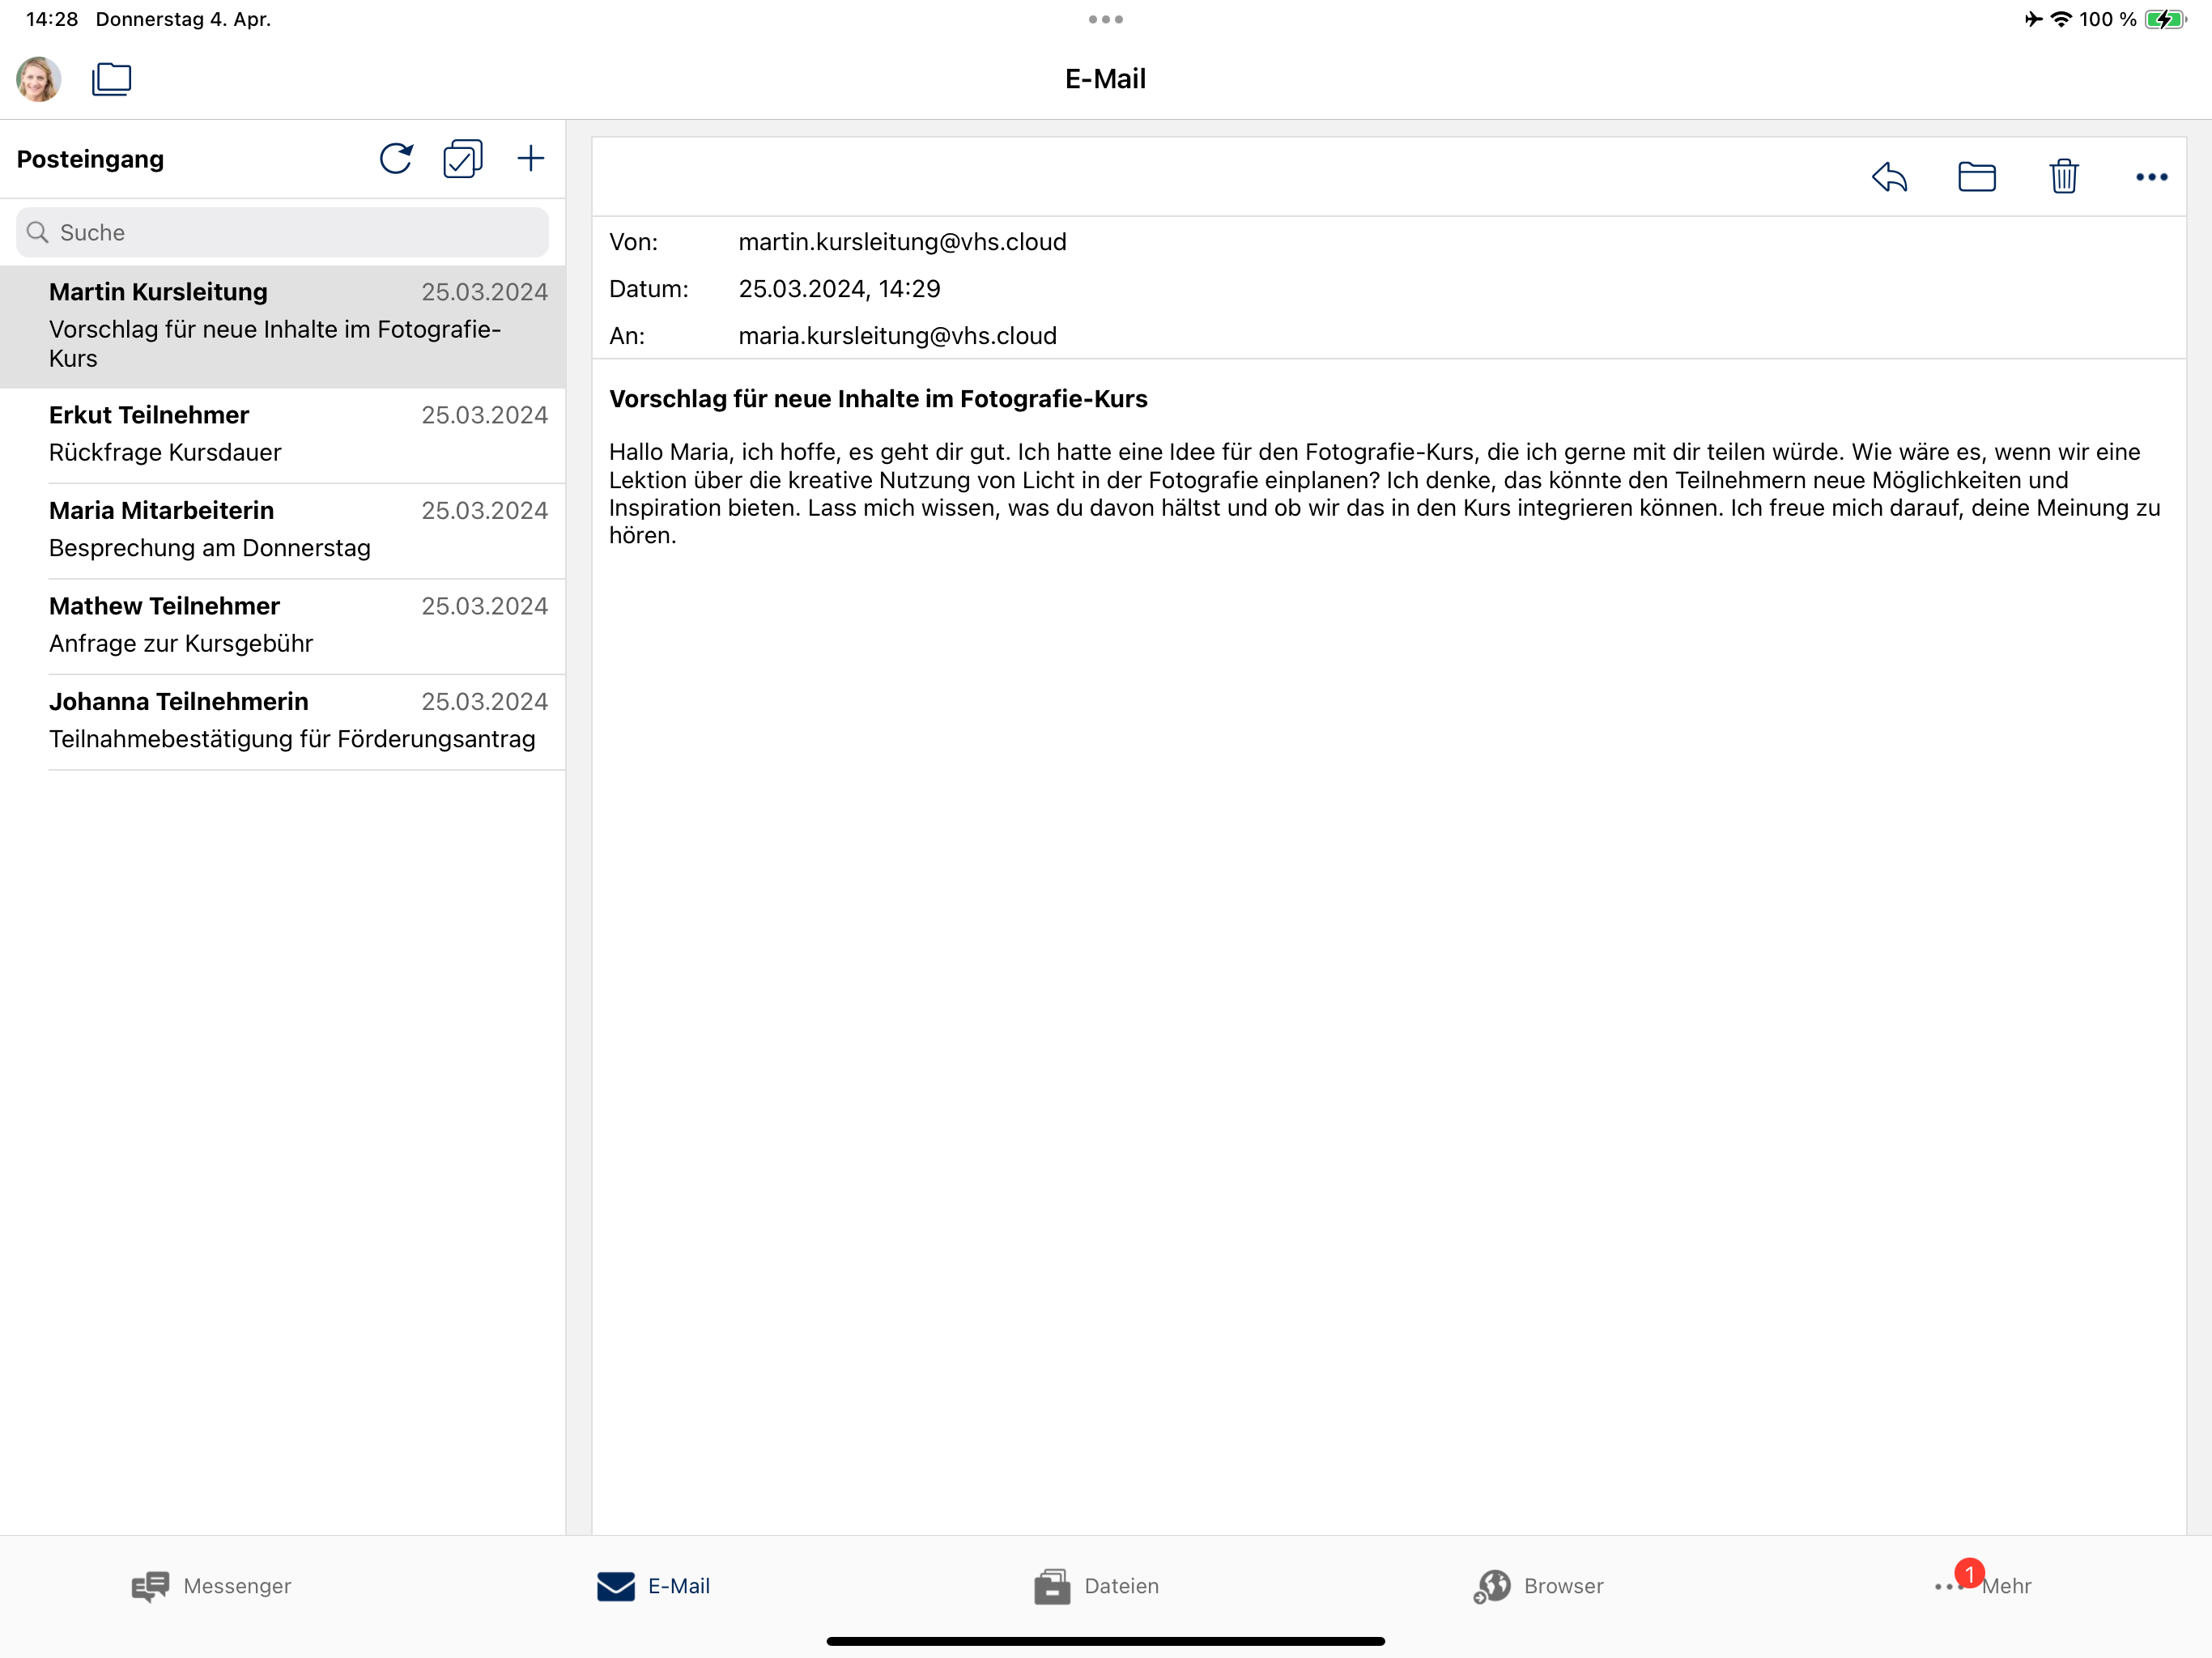Open email from Martin Kursleitung
The image size is (2212, 1658).
pyautogui.click(x=283, y=326)
